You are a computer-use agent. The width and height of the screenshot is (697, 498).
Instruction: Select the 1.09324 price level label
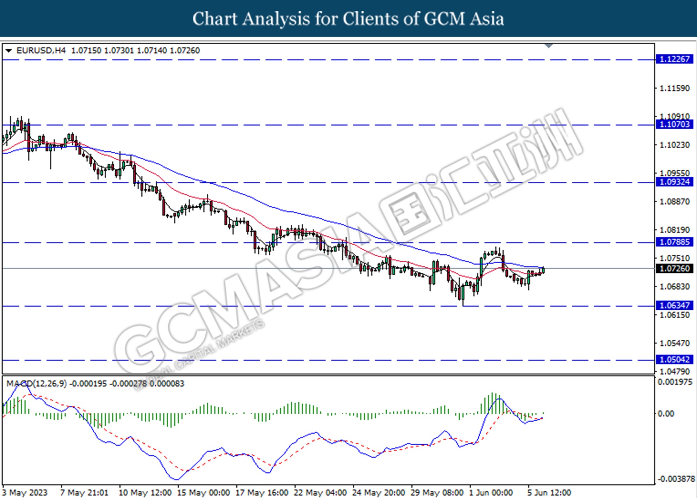(674, 182)
